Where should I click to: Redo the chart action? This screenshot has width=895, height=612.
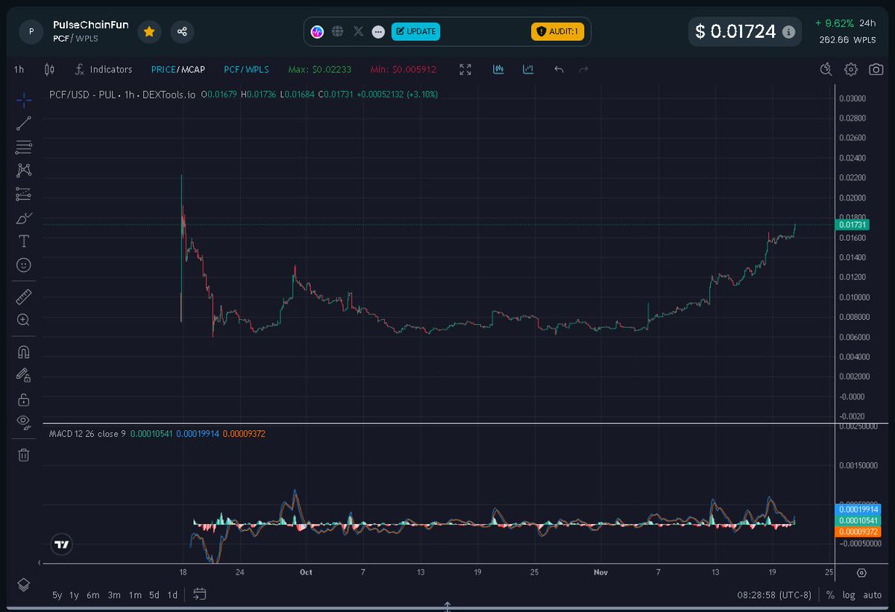pyautogui.click(x=584, y=69)
